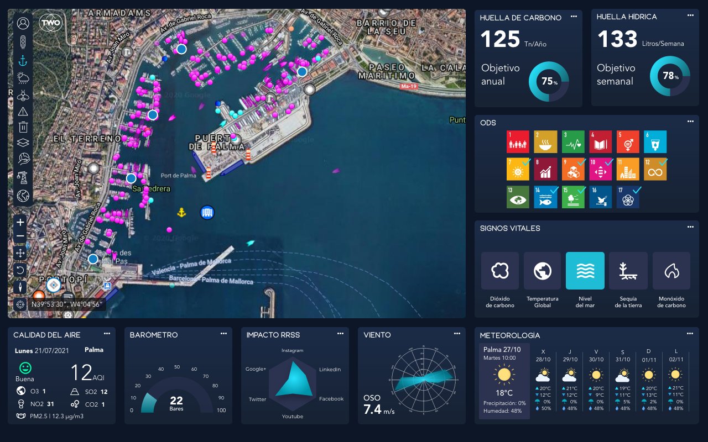708x442 pixels.
Task: Click the Monóxido de carbono tile button
Action: 671,271
